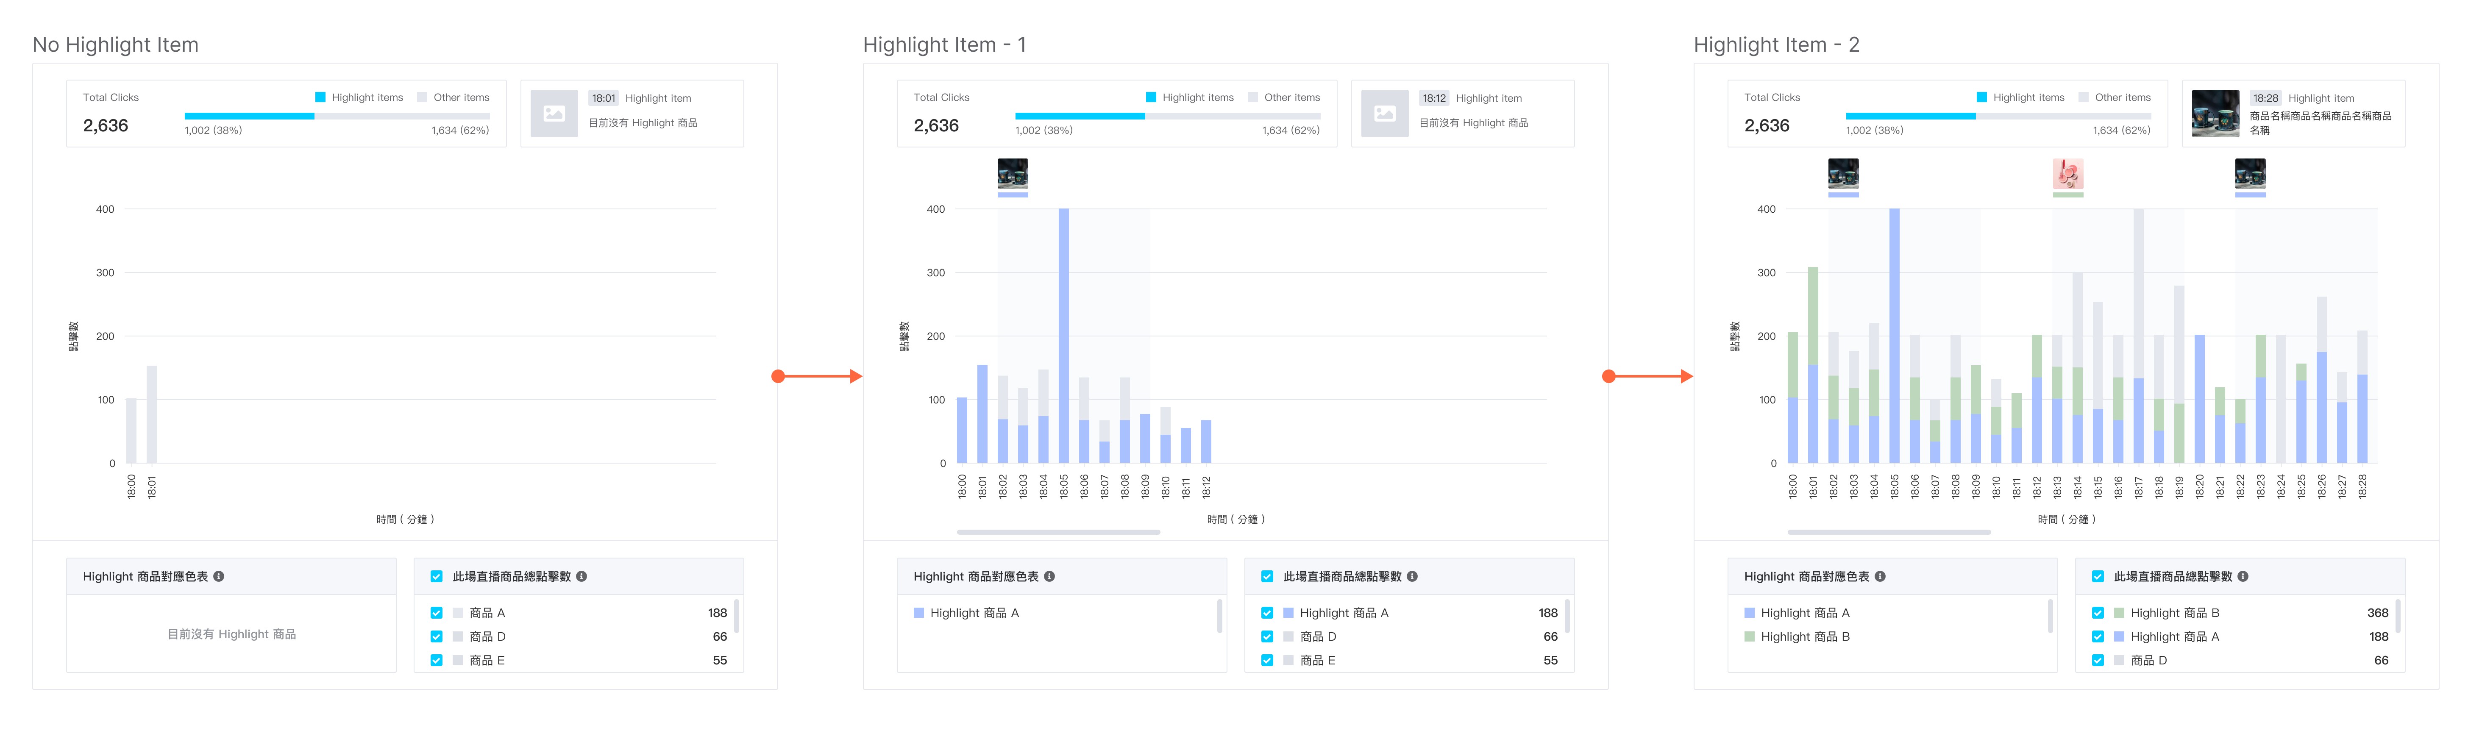Click placeholder image icon in the 18:12 highlight card
This screenshot has height=739, width=2482.
1385,114
